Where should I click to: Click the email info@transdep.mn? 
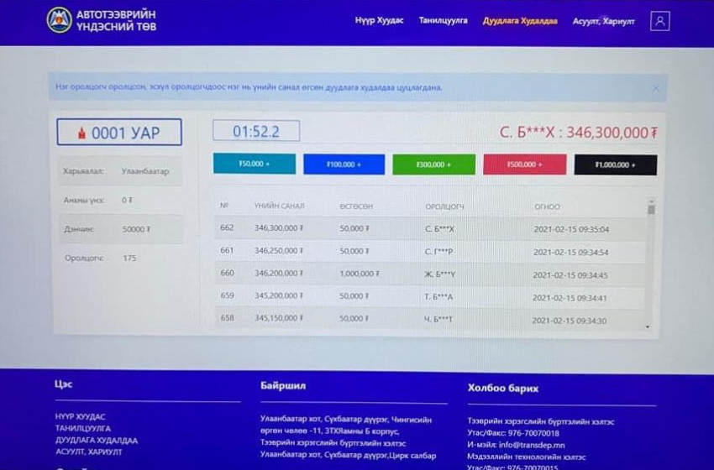coord(532,445)
